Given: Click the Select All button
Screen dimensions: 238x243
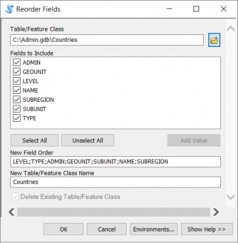Looking at the screenshot, I should tap(34, 141).
